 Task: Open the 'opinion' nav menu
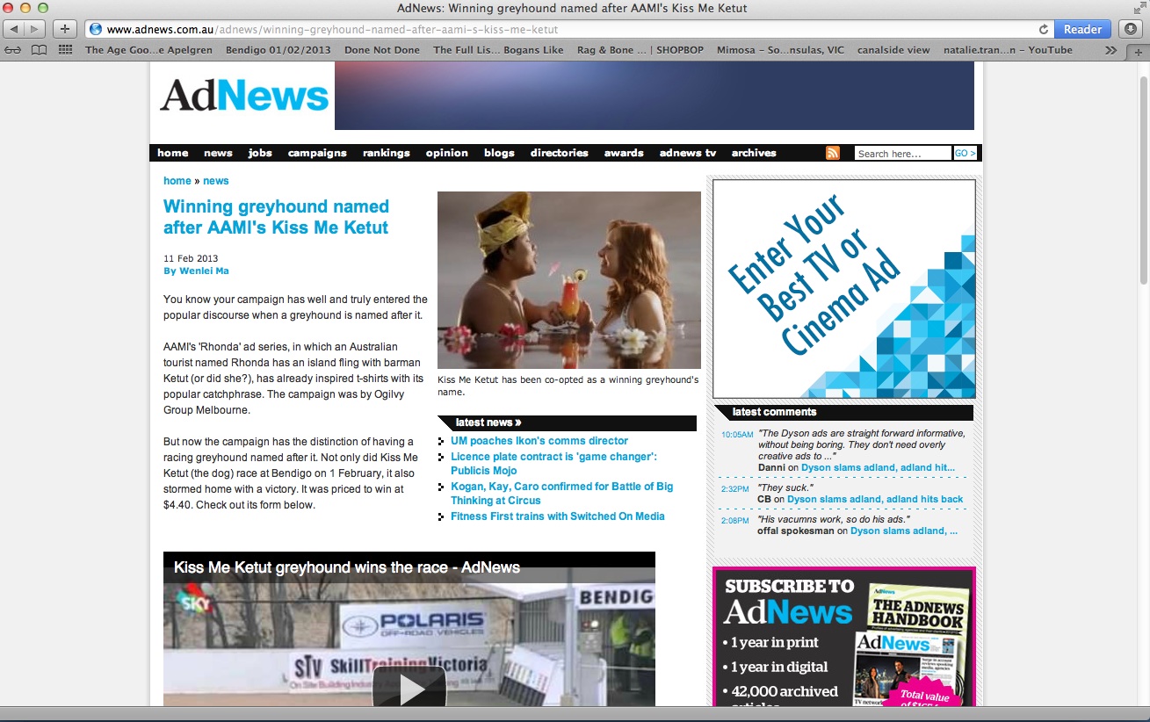(447, 153)
